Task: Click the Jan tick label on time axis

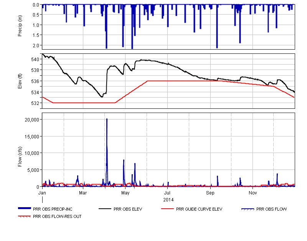Action: (x=42, y=193)
